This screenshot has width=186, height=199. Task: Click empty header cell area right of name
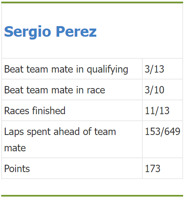pyautogui.click(x=139, y=31)
